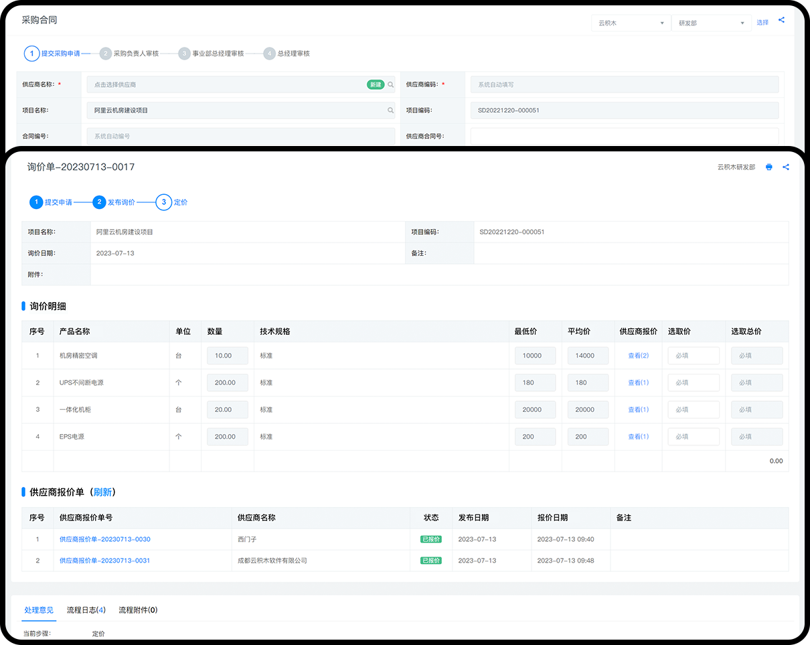The image size is (810, 645).
Task: Open the 点击选择供应商 selector field
Action: [x=228, y=85]
